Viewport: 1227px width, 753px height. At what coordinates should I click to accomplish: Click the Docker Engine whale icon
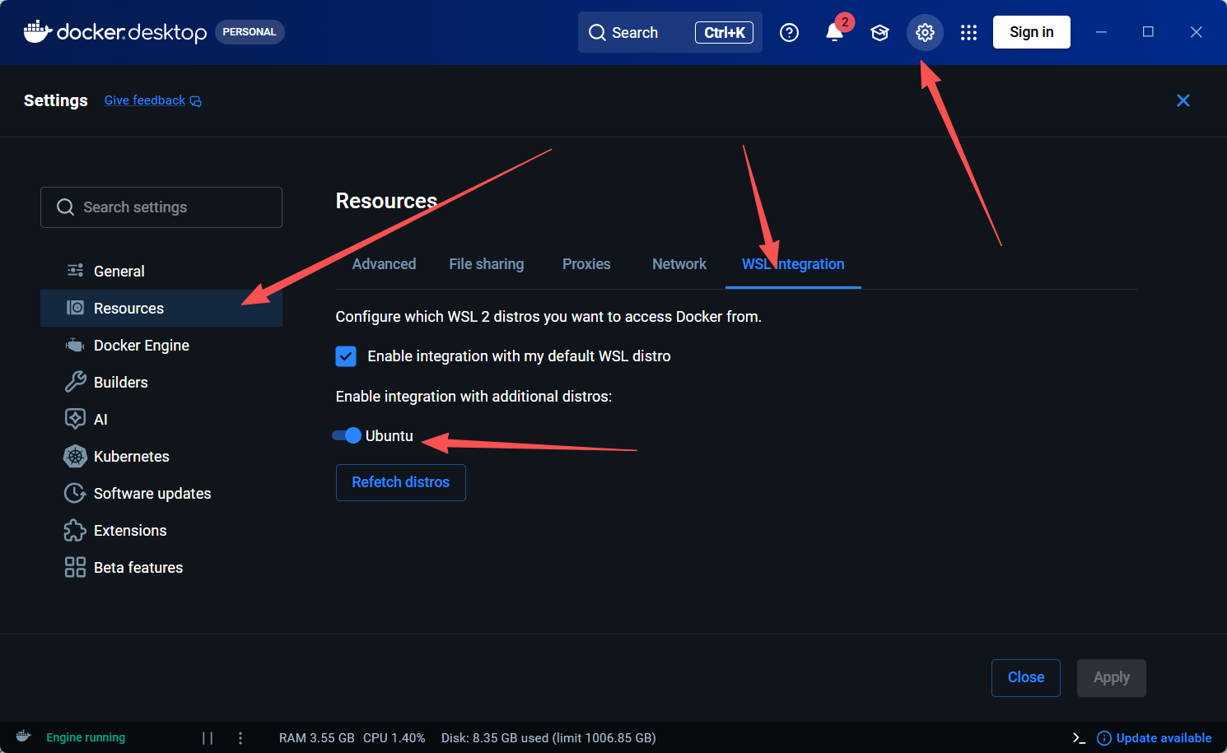75,345
